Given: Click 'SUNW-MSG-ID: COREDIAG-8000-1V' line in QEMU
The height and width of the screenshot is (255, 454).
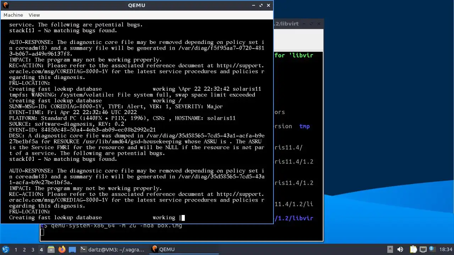Looking at the screenshot, I should pos(116,106).
